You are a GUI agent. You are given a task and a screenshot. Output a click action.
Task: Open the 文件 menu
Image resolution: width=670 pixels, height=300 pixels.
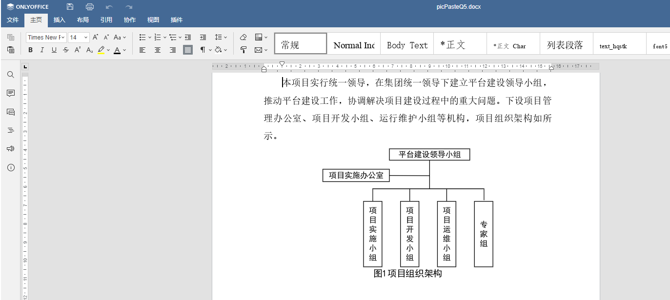click(x=13, y=20)
